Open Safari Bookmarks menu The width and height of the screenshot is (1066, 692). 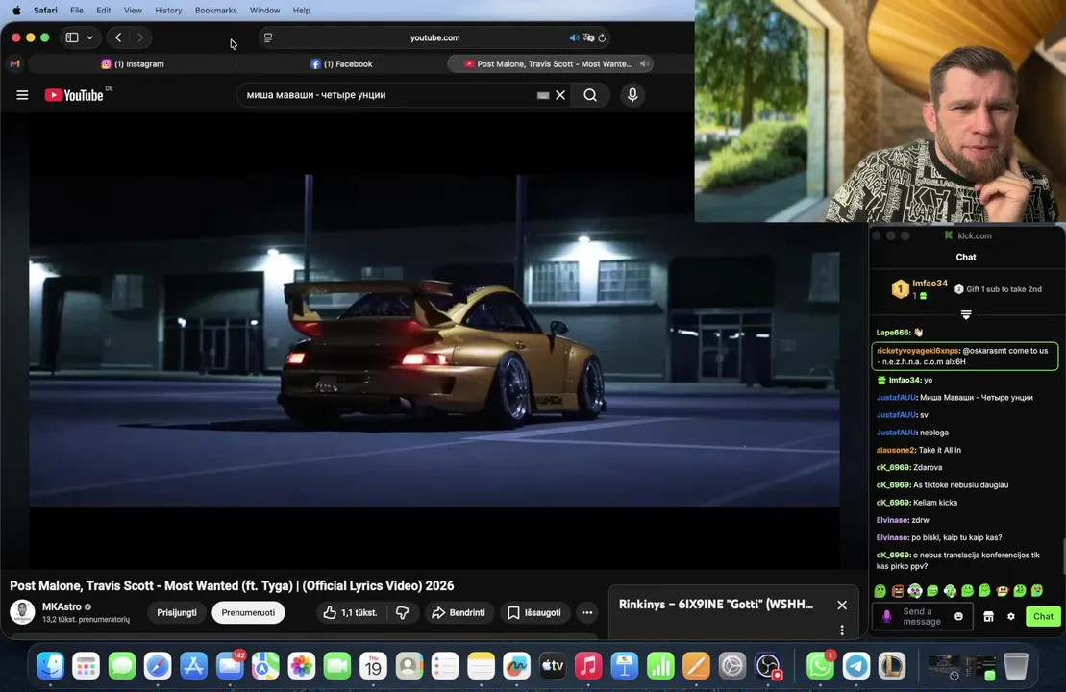215,11
